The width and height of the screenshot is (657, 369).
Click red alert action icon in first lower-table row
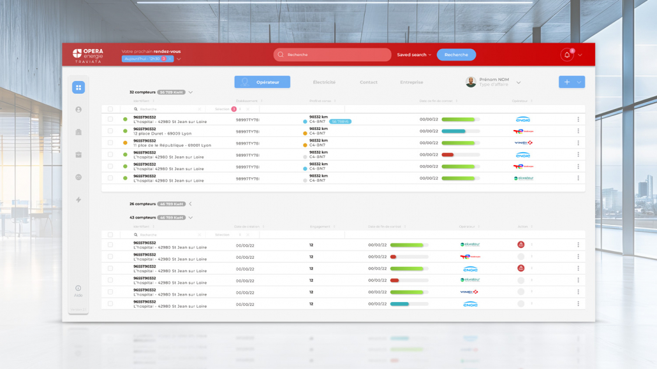520,245
